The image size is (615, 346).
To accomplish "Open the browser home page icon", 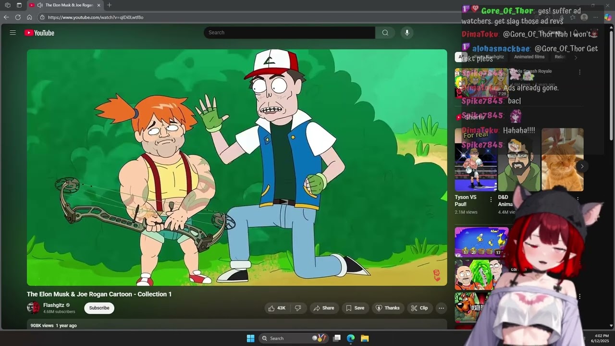I will [29, 17].
